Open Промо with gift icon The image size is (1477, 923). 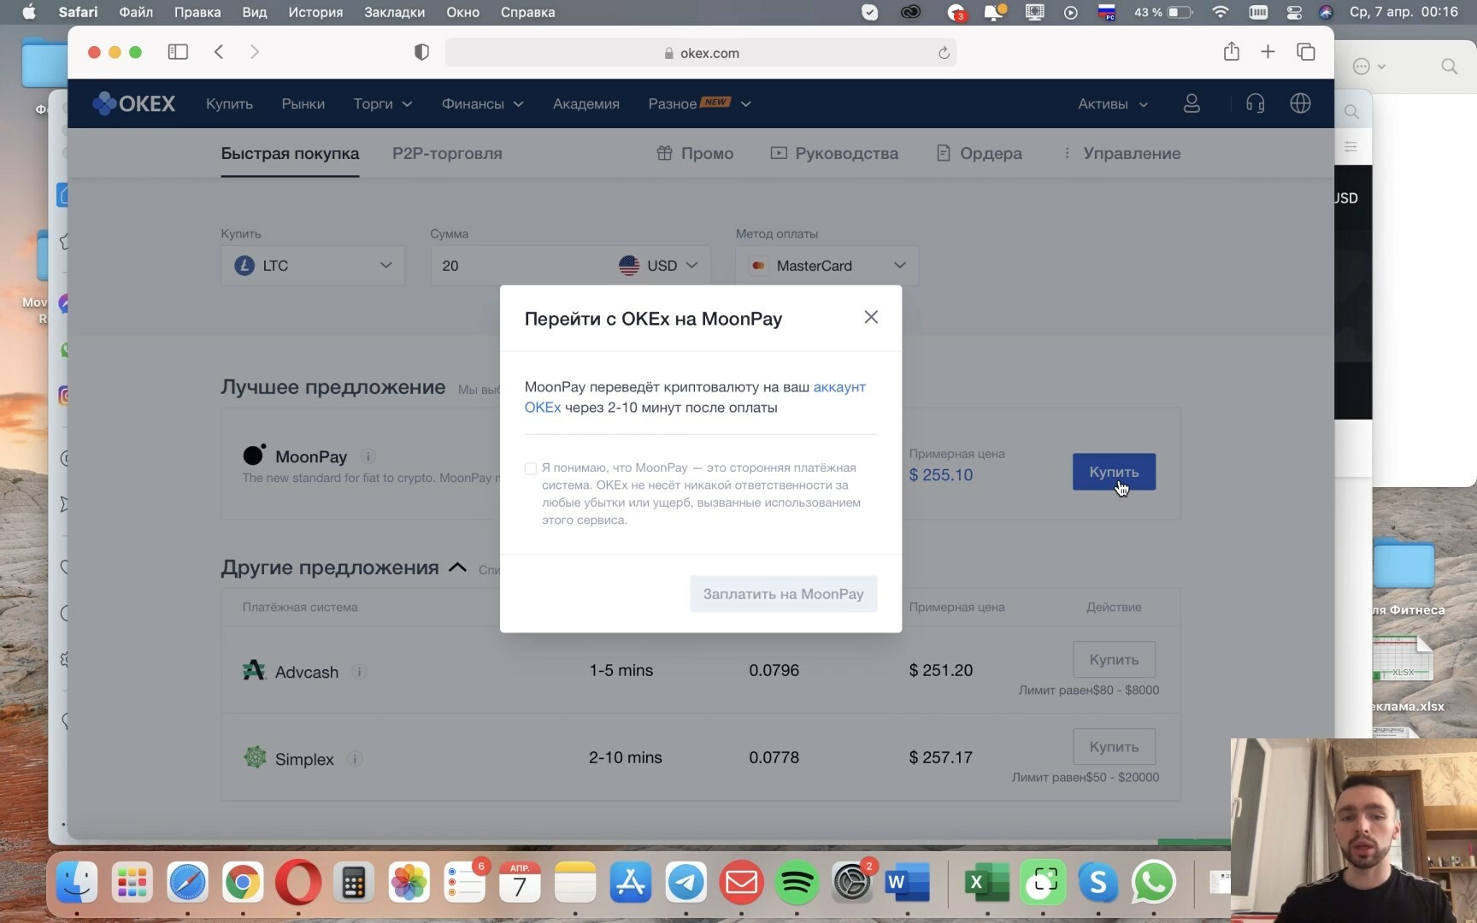point(695,153)
